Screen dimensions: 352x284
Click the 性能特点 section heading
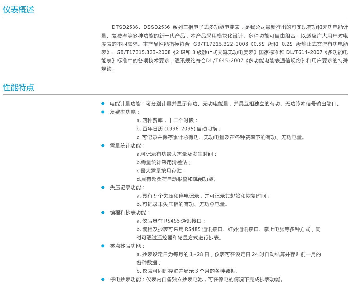[x=19, y=87]
